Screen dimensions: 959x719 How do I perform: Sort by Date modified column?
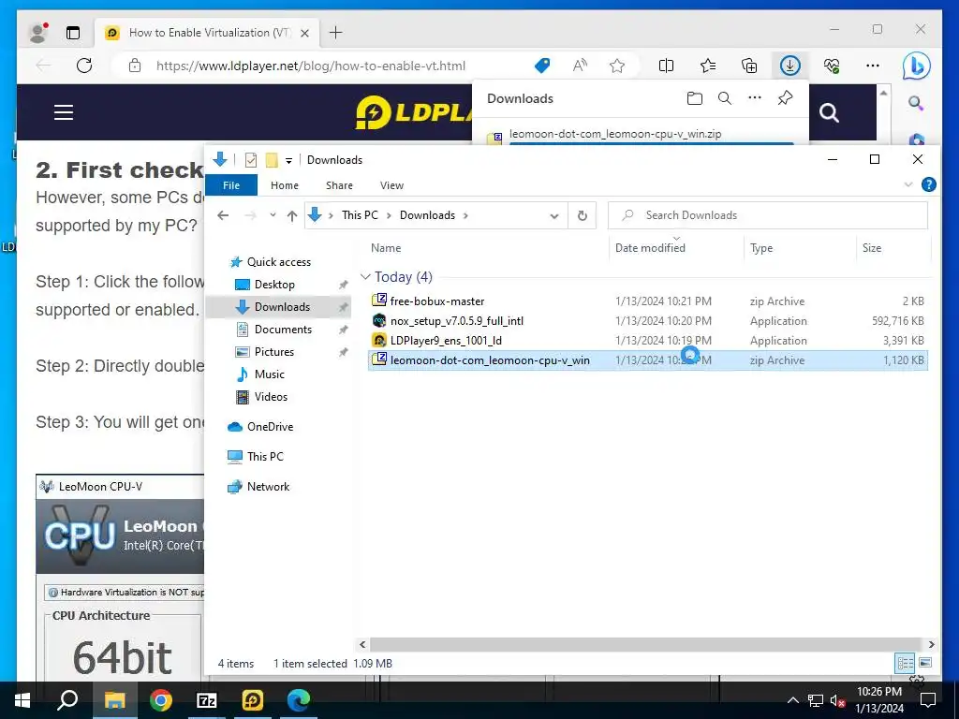[650, 247]
